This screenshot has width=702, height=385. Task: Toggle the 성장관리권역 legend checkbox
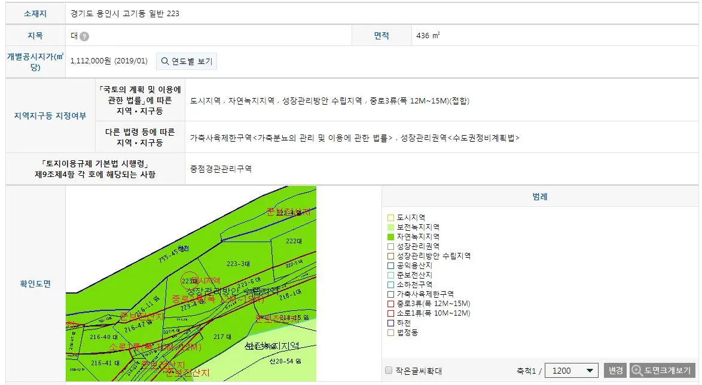coord(390,246)
